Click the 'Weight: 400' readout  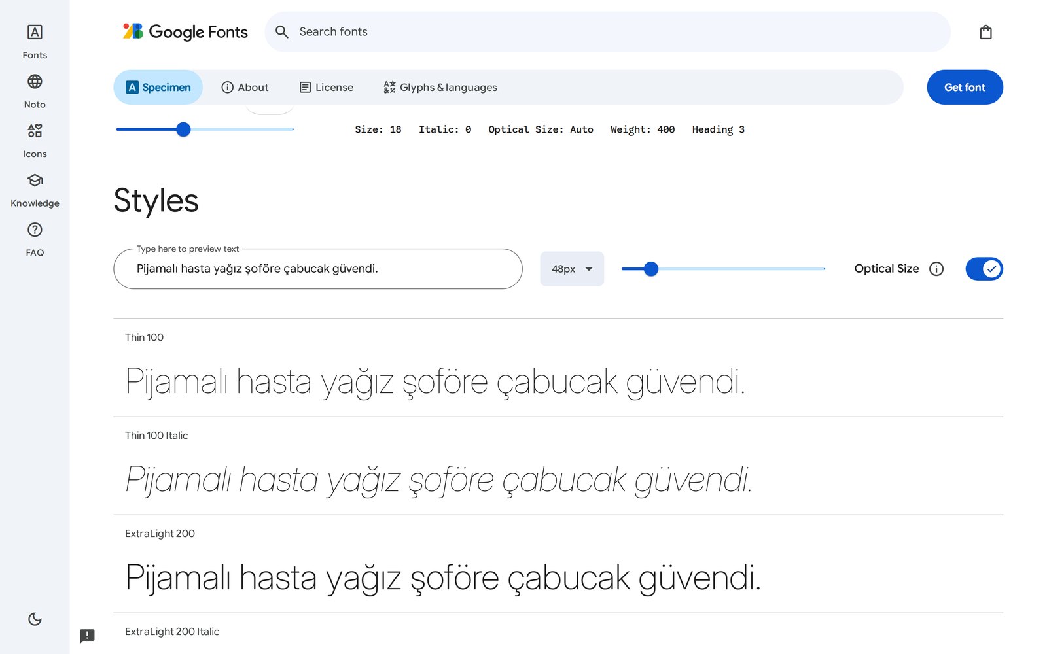(x=643, y=129)
